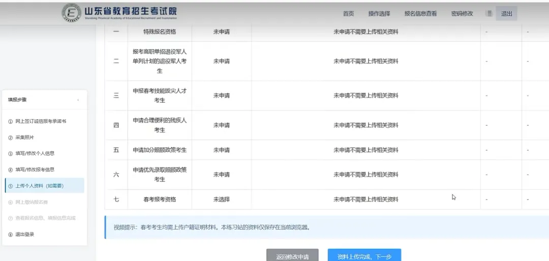Click the 申请合理便利的残疾人考生 cell
The image size is (549, 261).
click(x=160, y=125)
